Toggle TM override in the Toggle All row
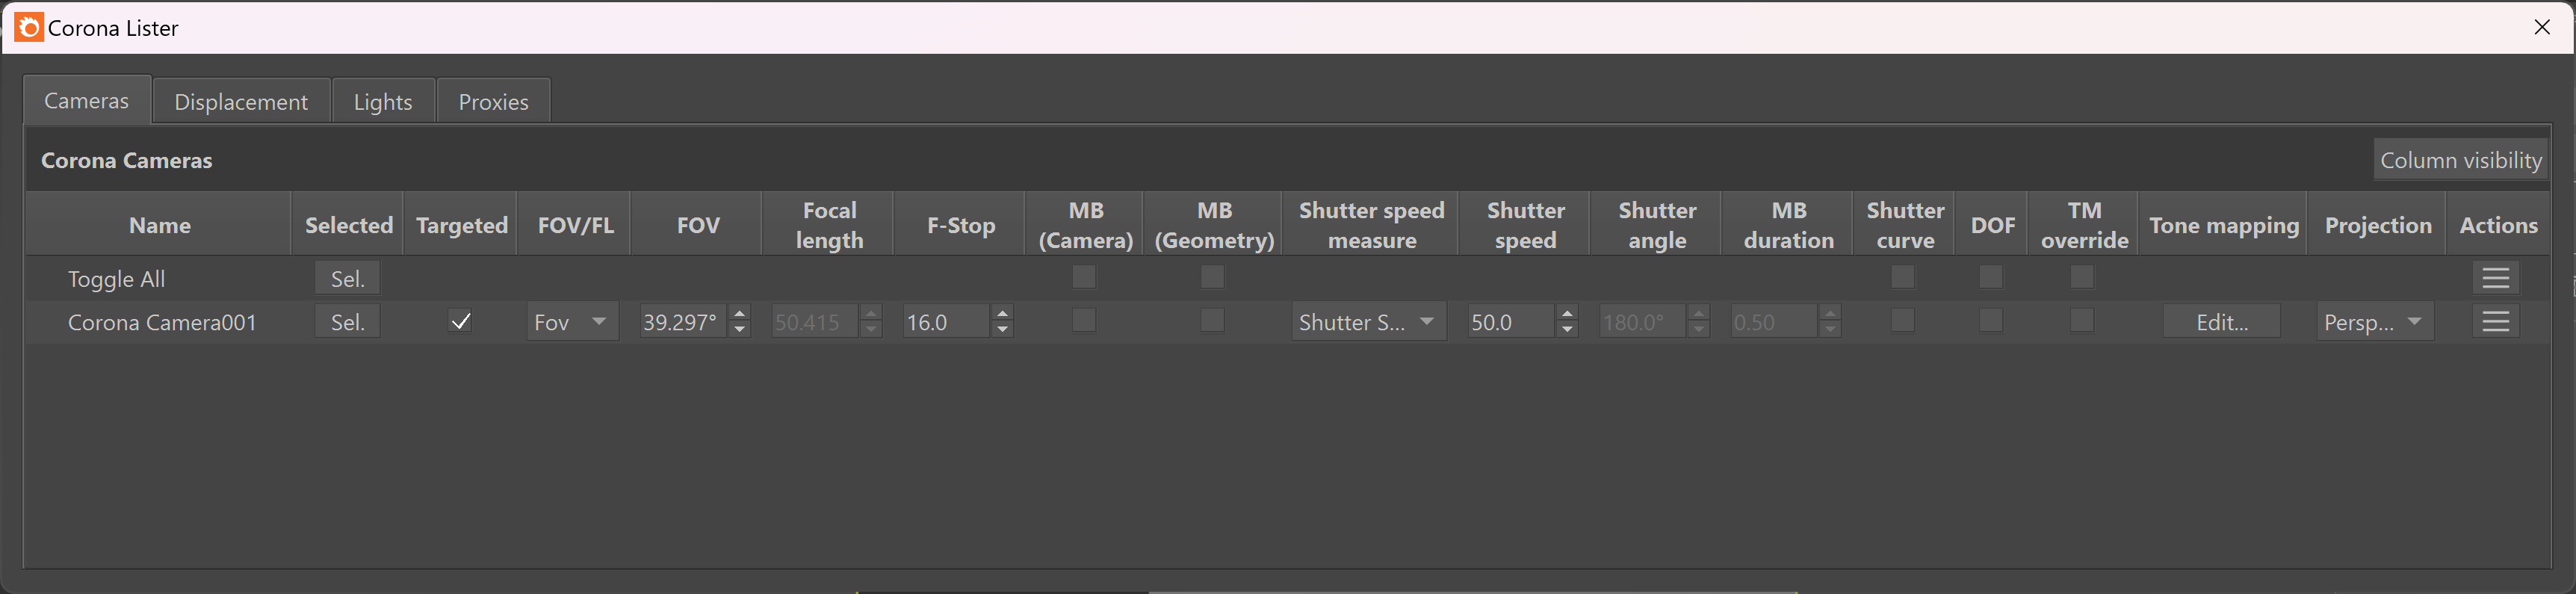This screenshot has height=594, width=2576. click(x=2081, y=278)
